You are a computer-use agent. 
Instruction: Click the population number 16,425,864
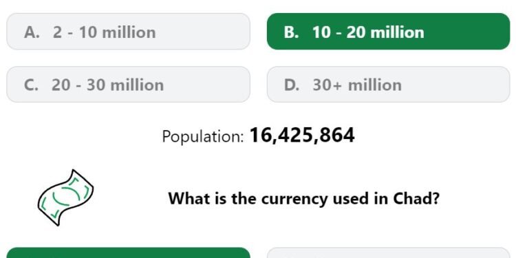point(302,136)
